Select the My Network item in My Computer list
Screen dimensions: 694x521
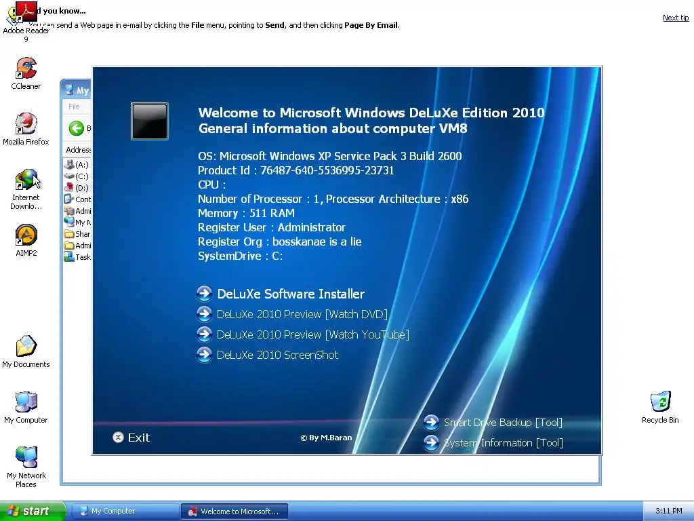tap(77, 223)
